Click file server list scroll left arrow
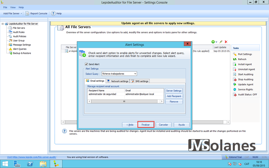Image resolution: width=269 pixels, height=168 pixels. pos(63,122)
